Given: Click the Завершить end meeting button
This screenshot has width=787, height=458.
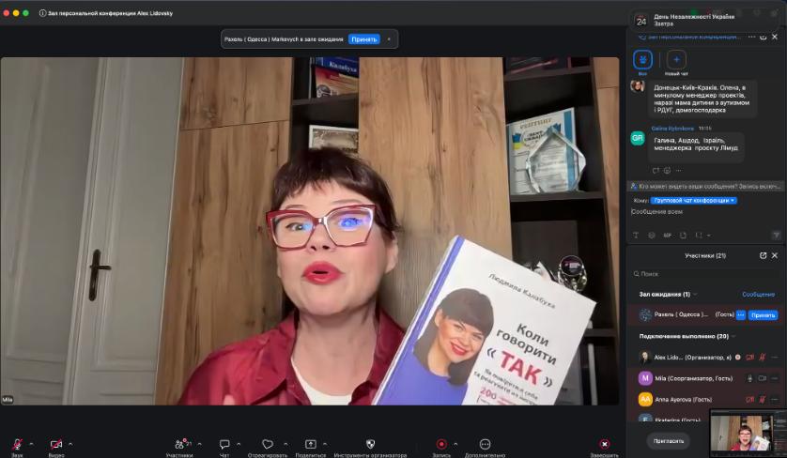Looking at the screenshot, I should 604,444.
